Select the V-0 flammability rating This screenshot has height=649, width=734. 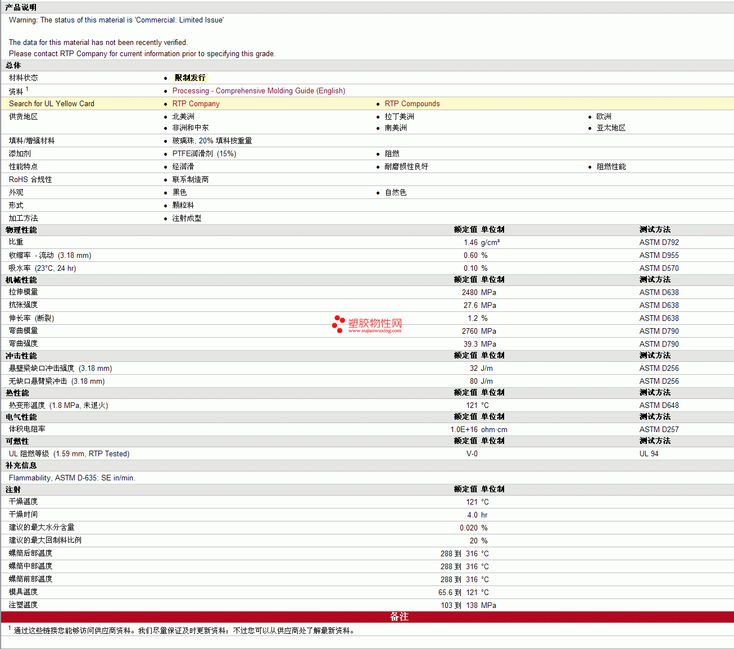pyautogui.click(x=472, y=453)
